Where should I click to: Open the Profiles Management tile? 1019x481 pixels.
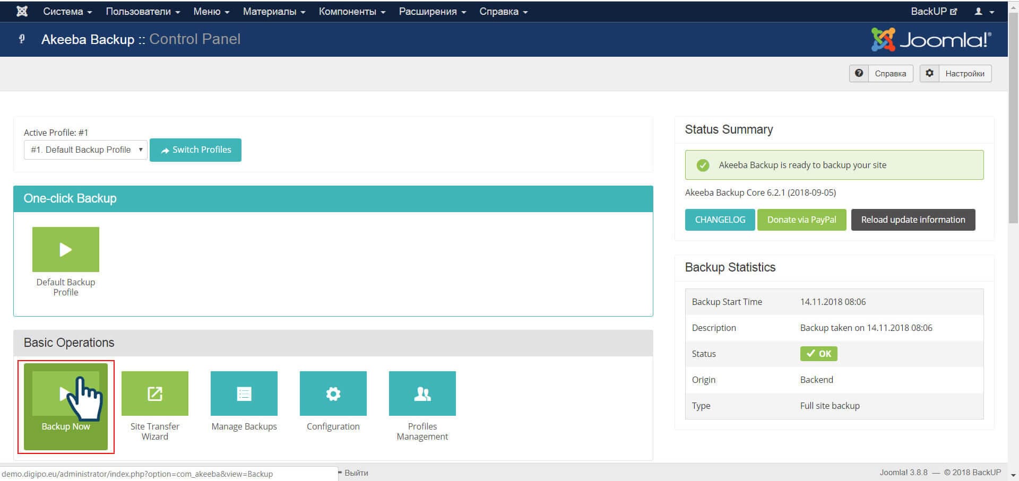click(x=422, y=393)
